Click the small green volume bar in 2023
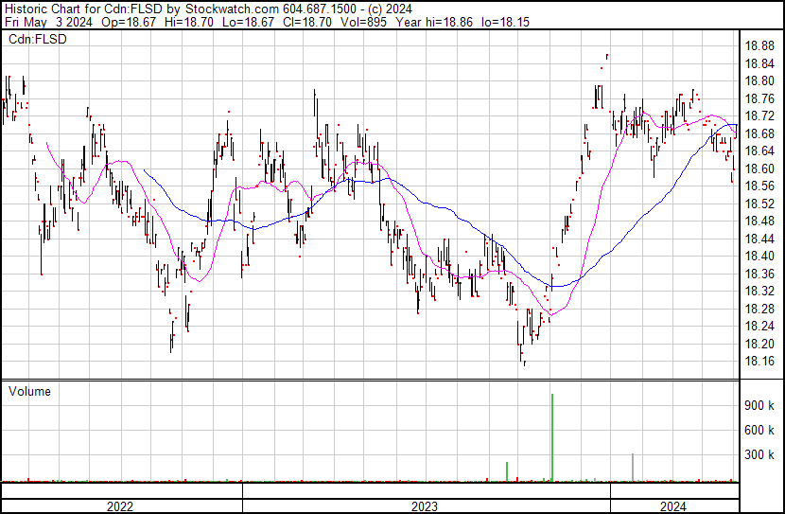The height and width of the screenshot is (514, 785). [x=507, y=471]
